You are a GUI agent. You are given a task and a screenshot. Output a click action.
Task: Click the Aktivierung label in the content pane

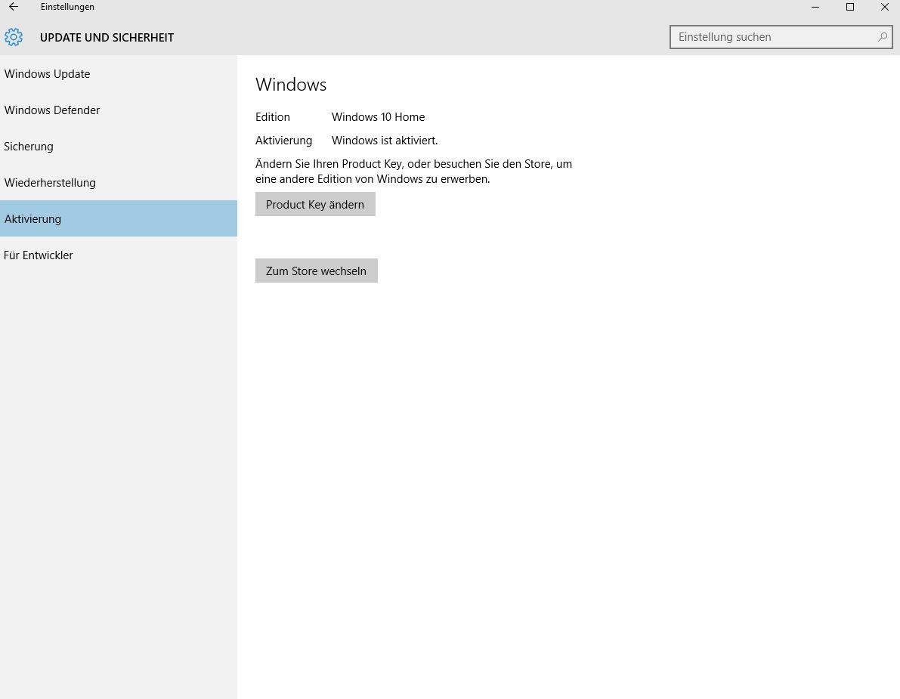coord(283,141)
